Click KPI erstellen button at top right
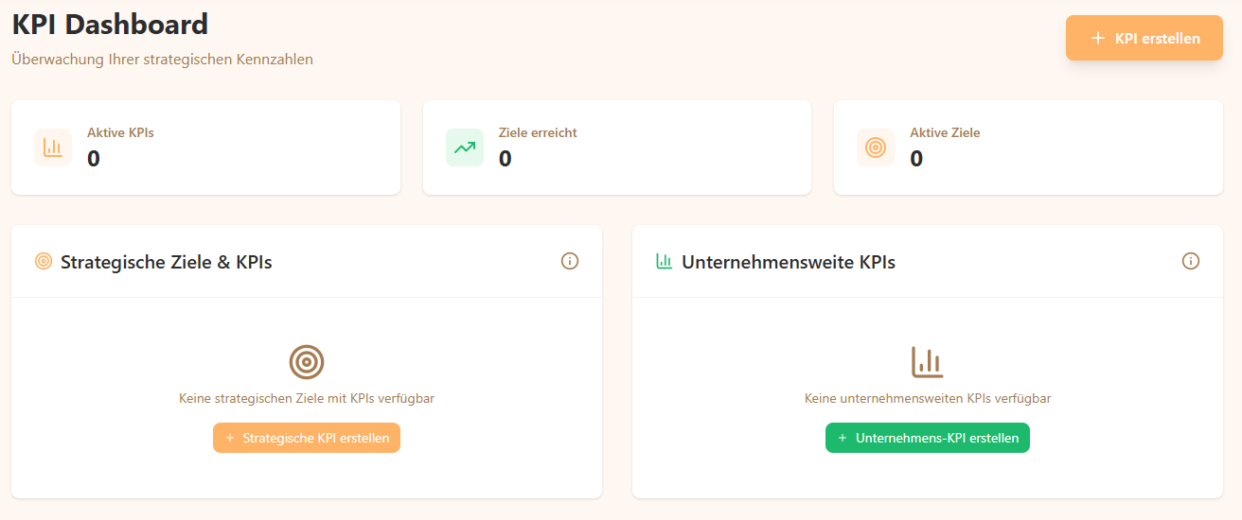Image resolution: width=1242 pixels, height=520 pixels. click(1144, 38)
